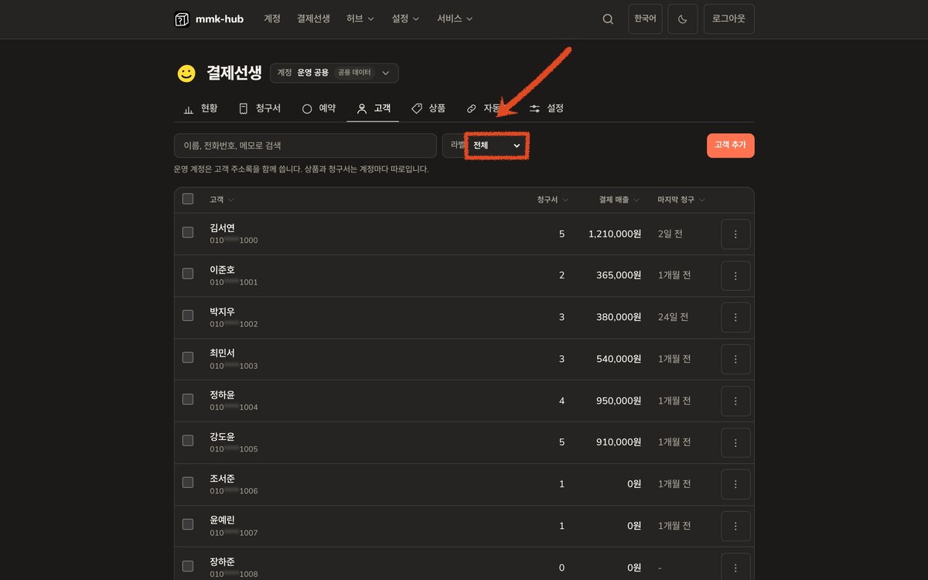Switch to the 청구서 tab
Image resolution: width=928 pixels, height=580 pixels.
[258, 108]
